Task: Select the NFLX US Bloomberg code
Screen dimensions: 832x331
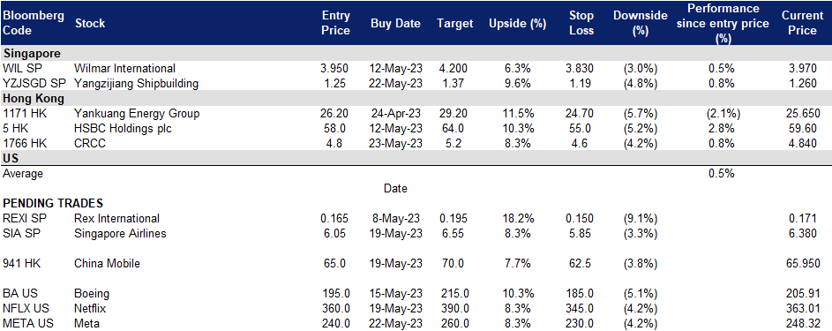Action: pos(24,308)
